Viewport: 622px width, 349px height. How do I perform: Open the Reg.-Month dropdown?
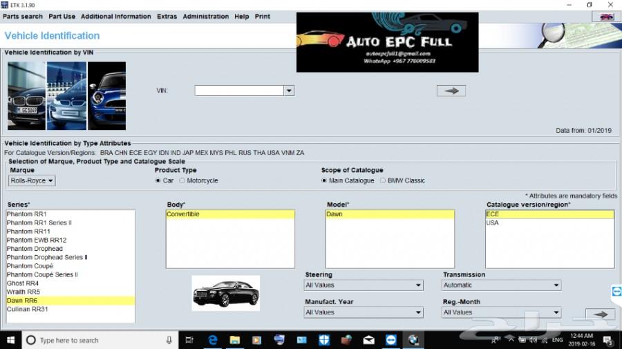coord(502,312)
